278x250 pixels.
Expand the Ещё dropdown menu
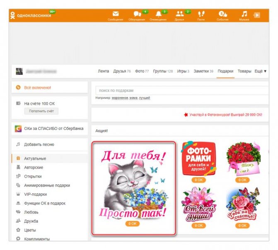click(260, 71)
